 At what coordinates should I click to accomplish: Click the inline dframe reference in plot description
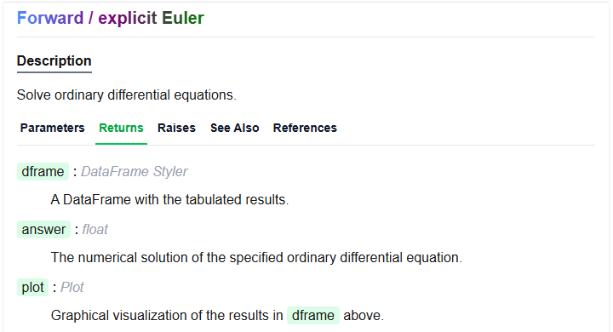click(x=313, y=316)
